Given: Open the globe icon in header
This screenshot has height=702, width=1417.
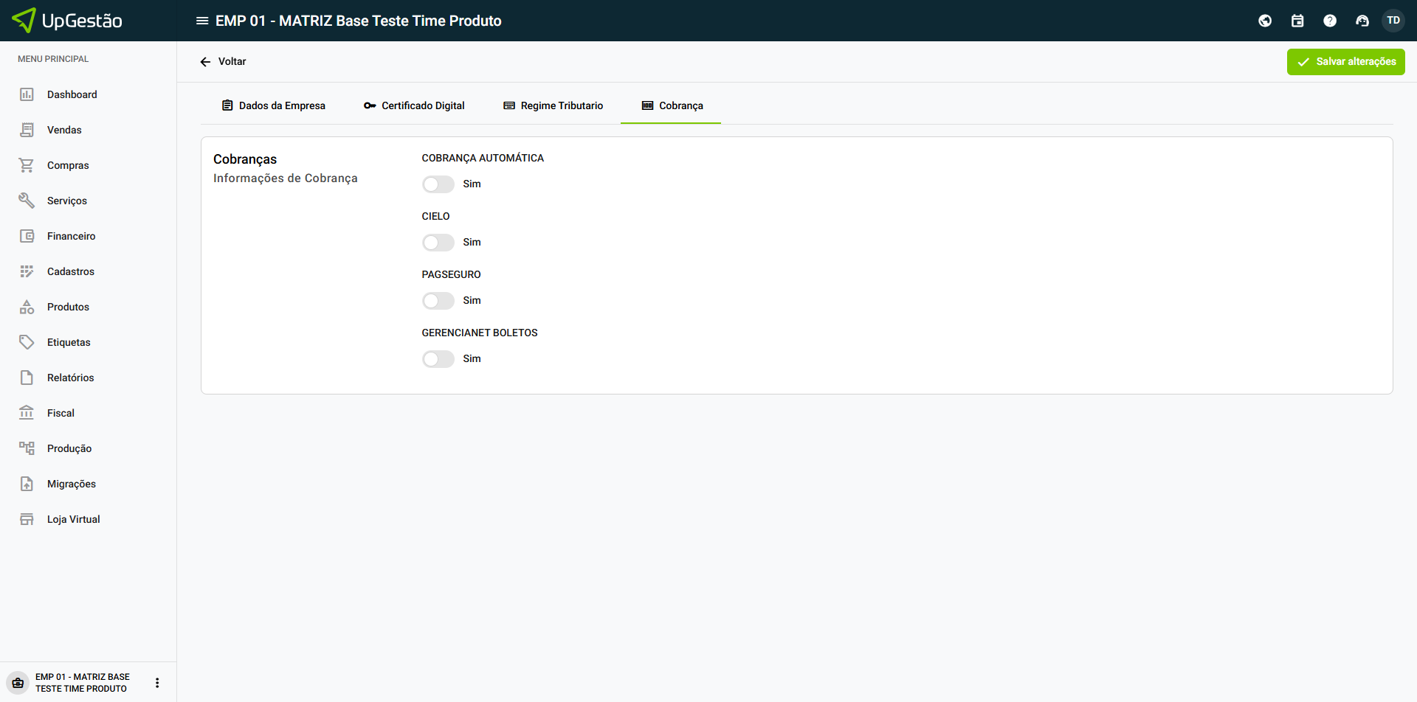Looking at the screenshot, I should pyautogui.click(x=1265, y=21).
